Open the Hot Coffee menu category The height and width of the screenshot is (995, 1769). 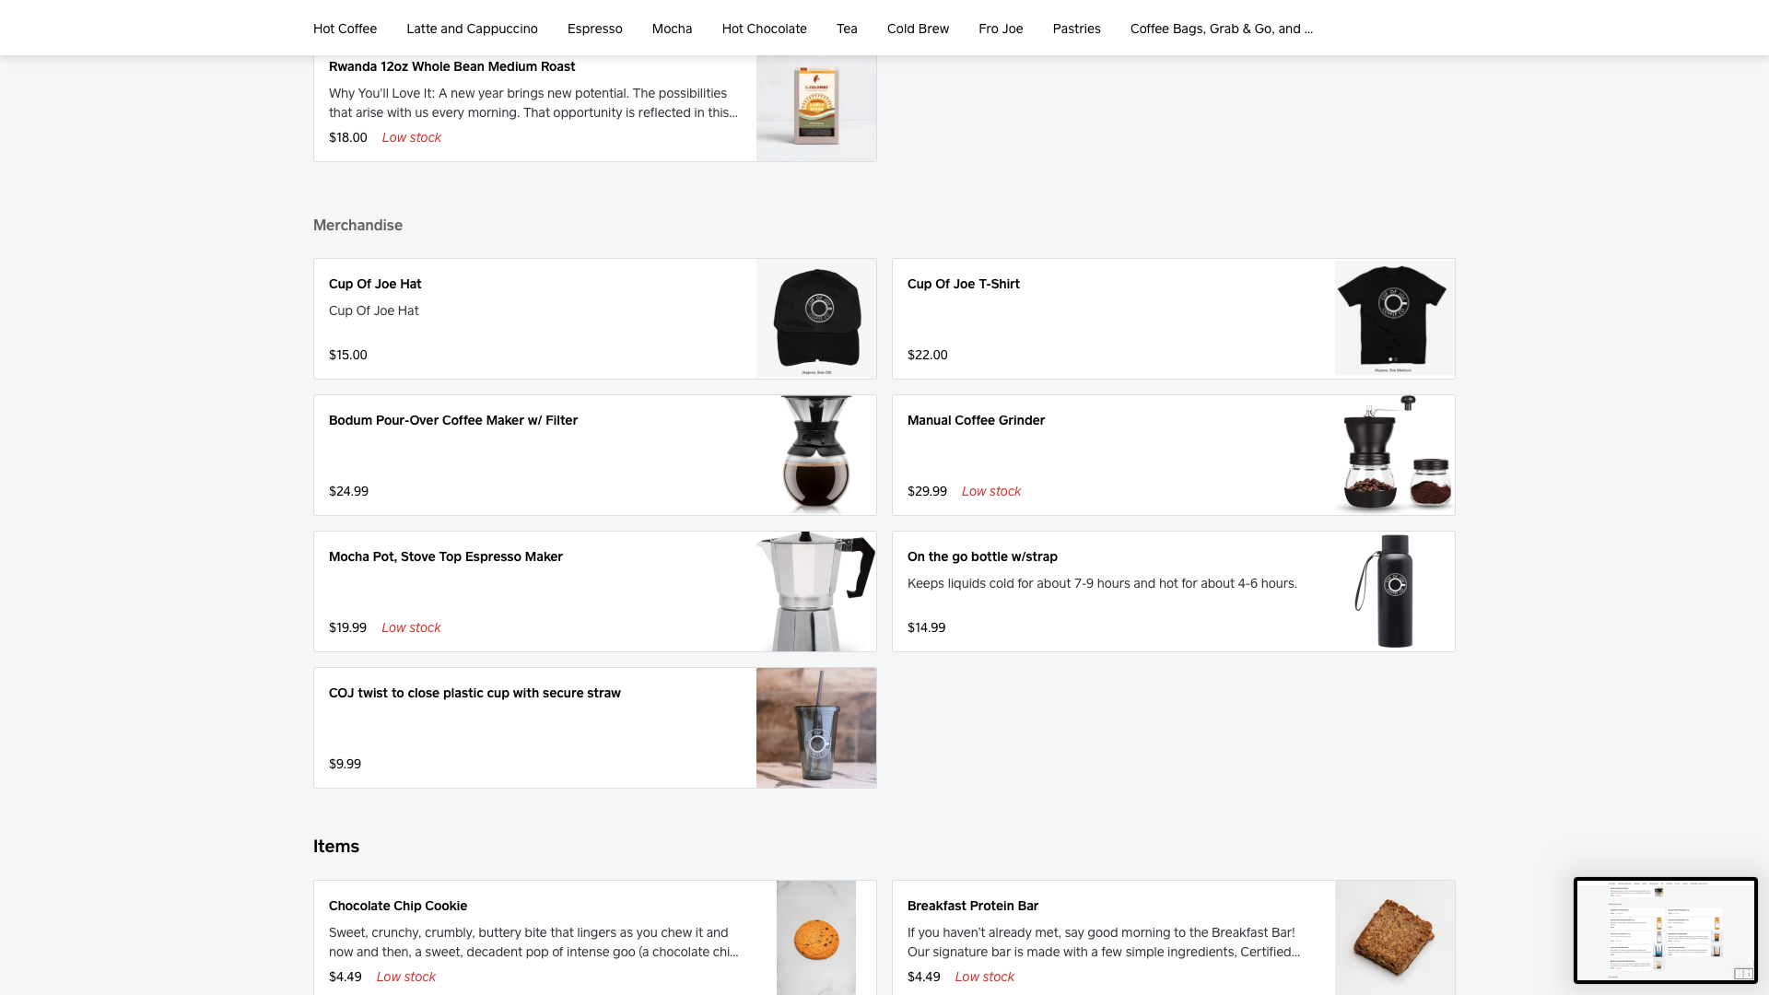pyautogui.click(x=345, y=29)
